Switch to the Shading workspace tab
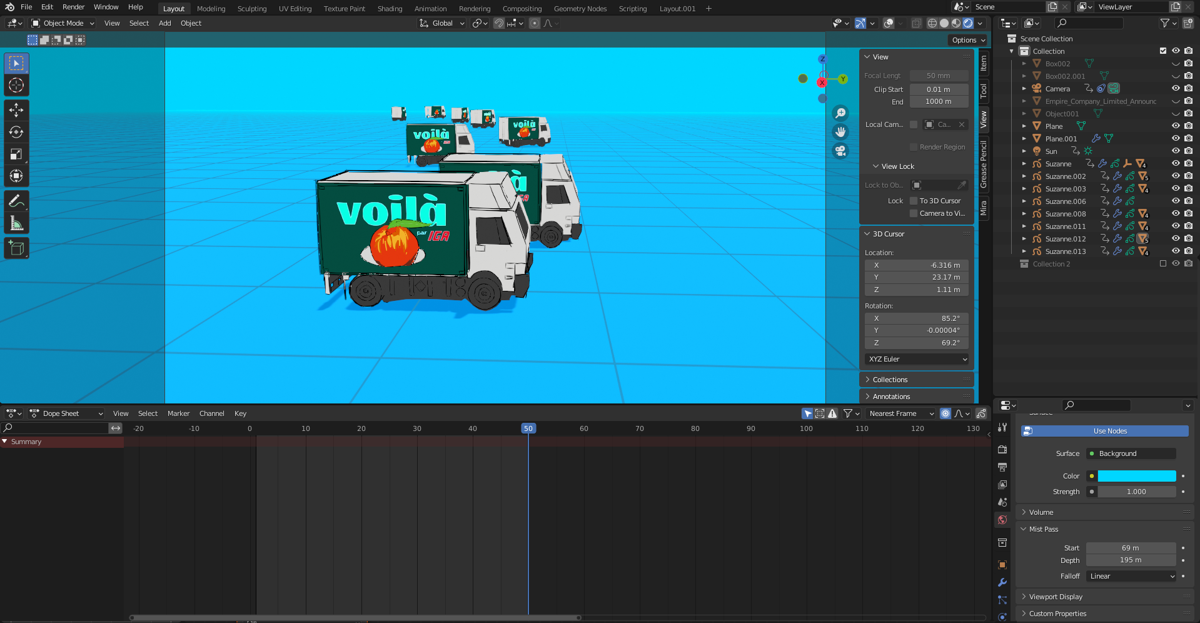The height and width of the screenshot is (623, 1200). (390, 9)
